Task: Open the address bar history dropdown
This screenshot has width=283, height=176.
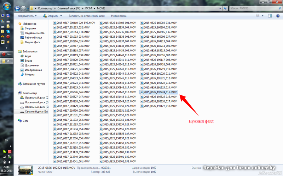Action: pyautogui.click(x=220, y=8)
